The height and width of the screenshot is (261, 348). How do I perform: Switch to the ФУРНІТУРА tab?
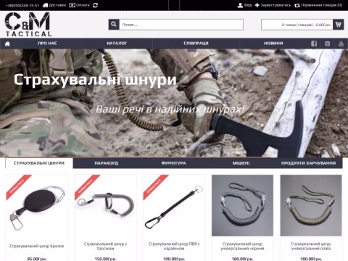point(174,163)
